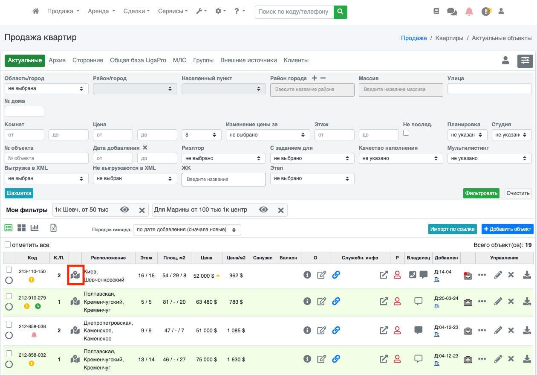Viewport: 537px width, 375px height.
Task: Toggle the 'Не послед.' checkbox
Action: (406, 133)
